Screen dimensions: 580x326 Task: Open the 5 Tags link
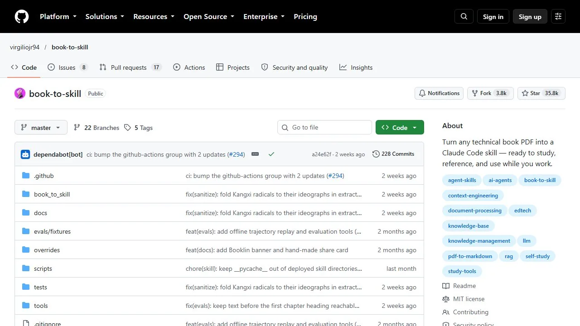139,128
